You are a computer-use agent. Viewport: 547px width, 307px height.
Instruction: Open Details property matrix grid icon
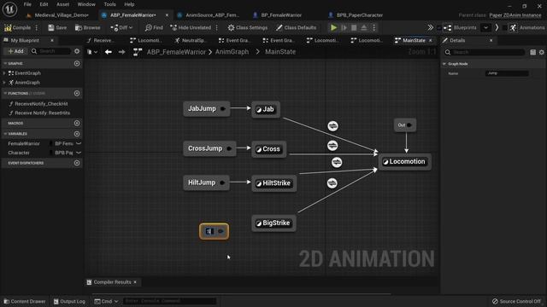(532, 52)
